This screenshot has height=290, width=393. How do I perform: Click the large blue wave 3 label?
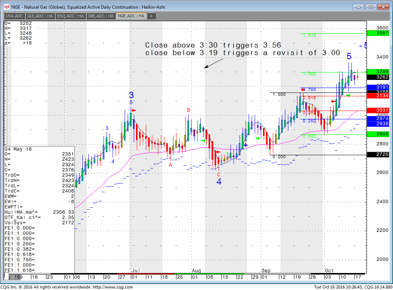[x=132, y=95]
